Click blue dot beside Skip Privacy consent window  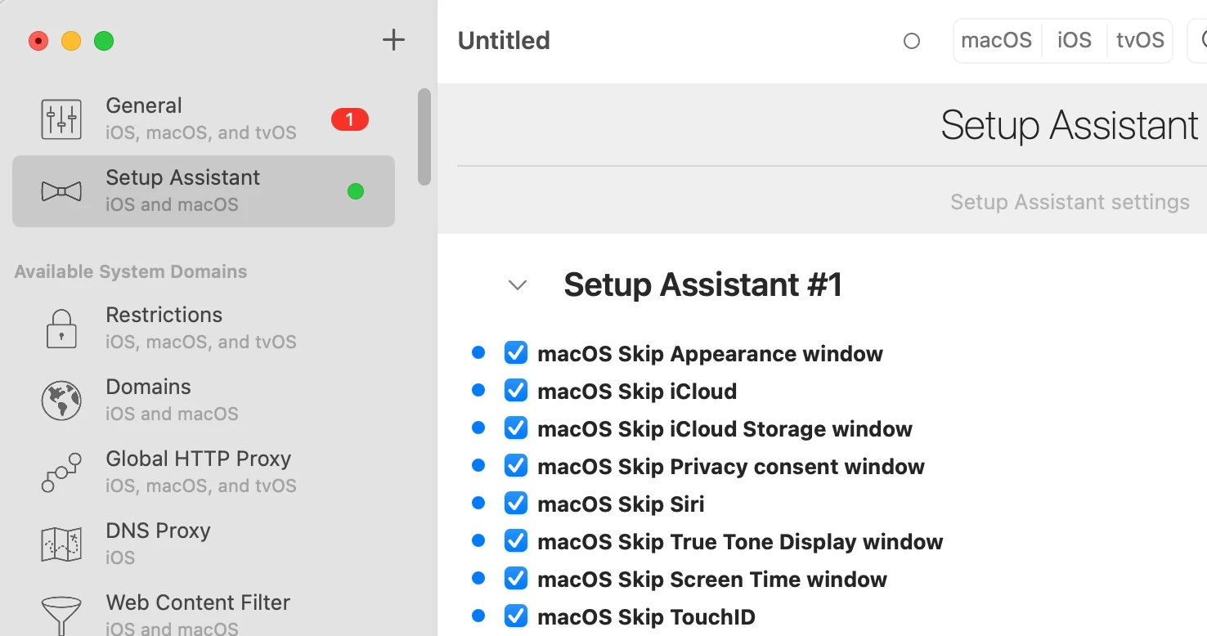pos(479,465)
